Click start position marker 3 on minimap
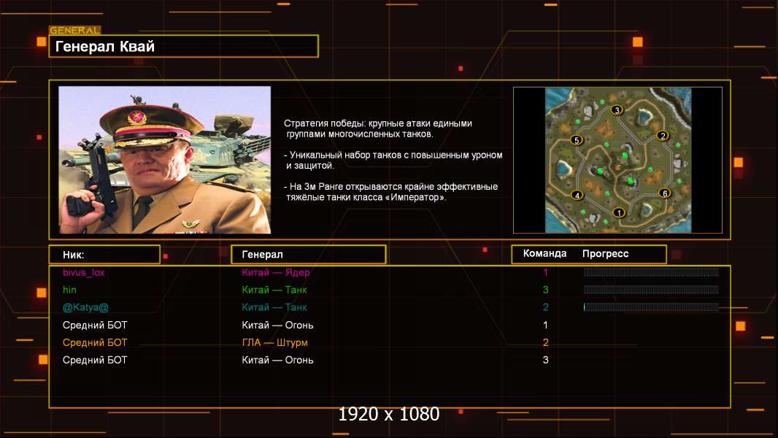This screenshot has width=778, height=438. coord(617,109)
